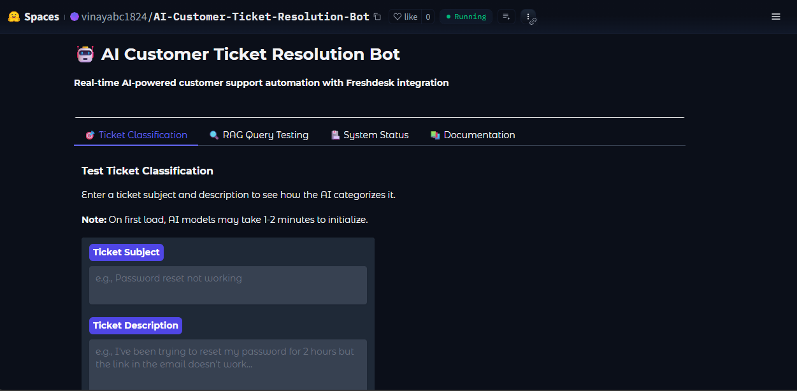Viewport: 797px width, 391px height.
Task: Switch to the RAG Query Testing tab
Action: [259, 135]
